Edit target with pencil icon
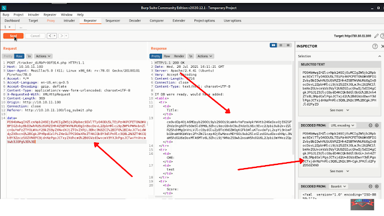 tap(376, 36)
